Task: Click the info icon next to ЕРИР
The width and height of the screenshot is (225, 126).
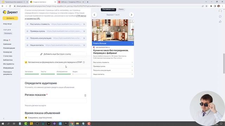Action: click(x=84, y=62)
